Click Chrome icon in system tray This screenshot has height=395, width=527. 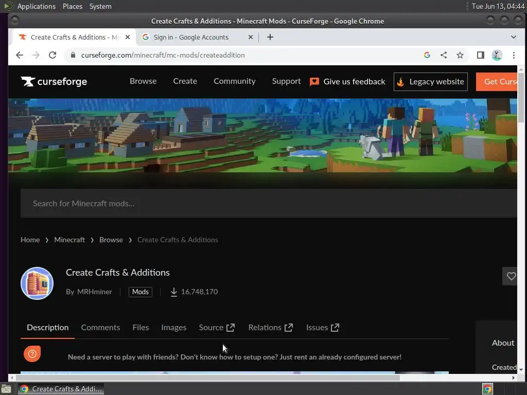487,389
